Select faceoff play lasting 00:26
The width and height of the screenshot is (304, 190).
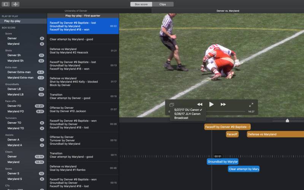tap(83, 124)
